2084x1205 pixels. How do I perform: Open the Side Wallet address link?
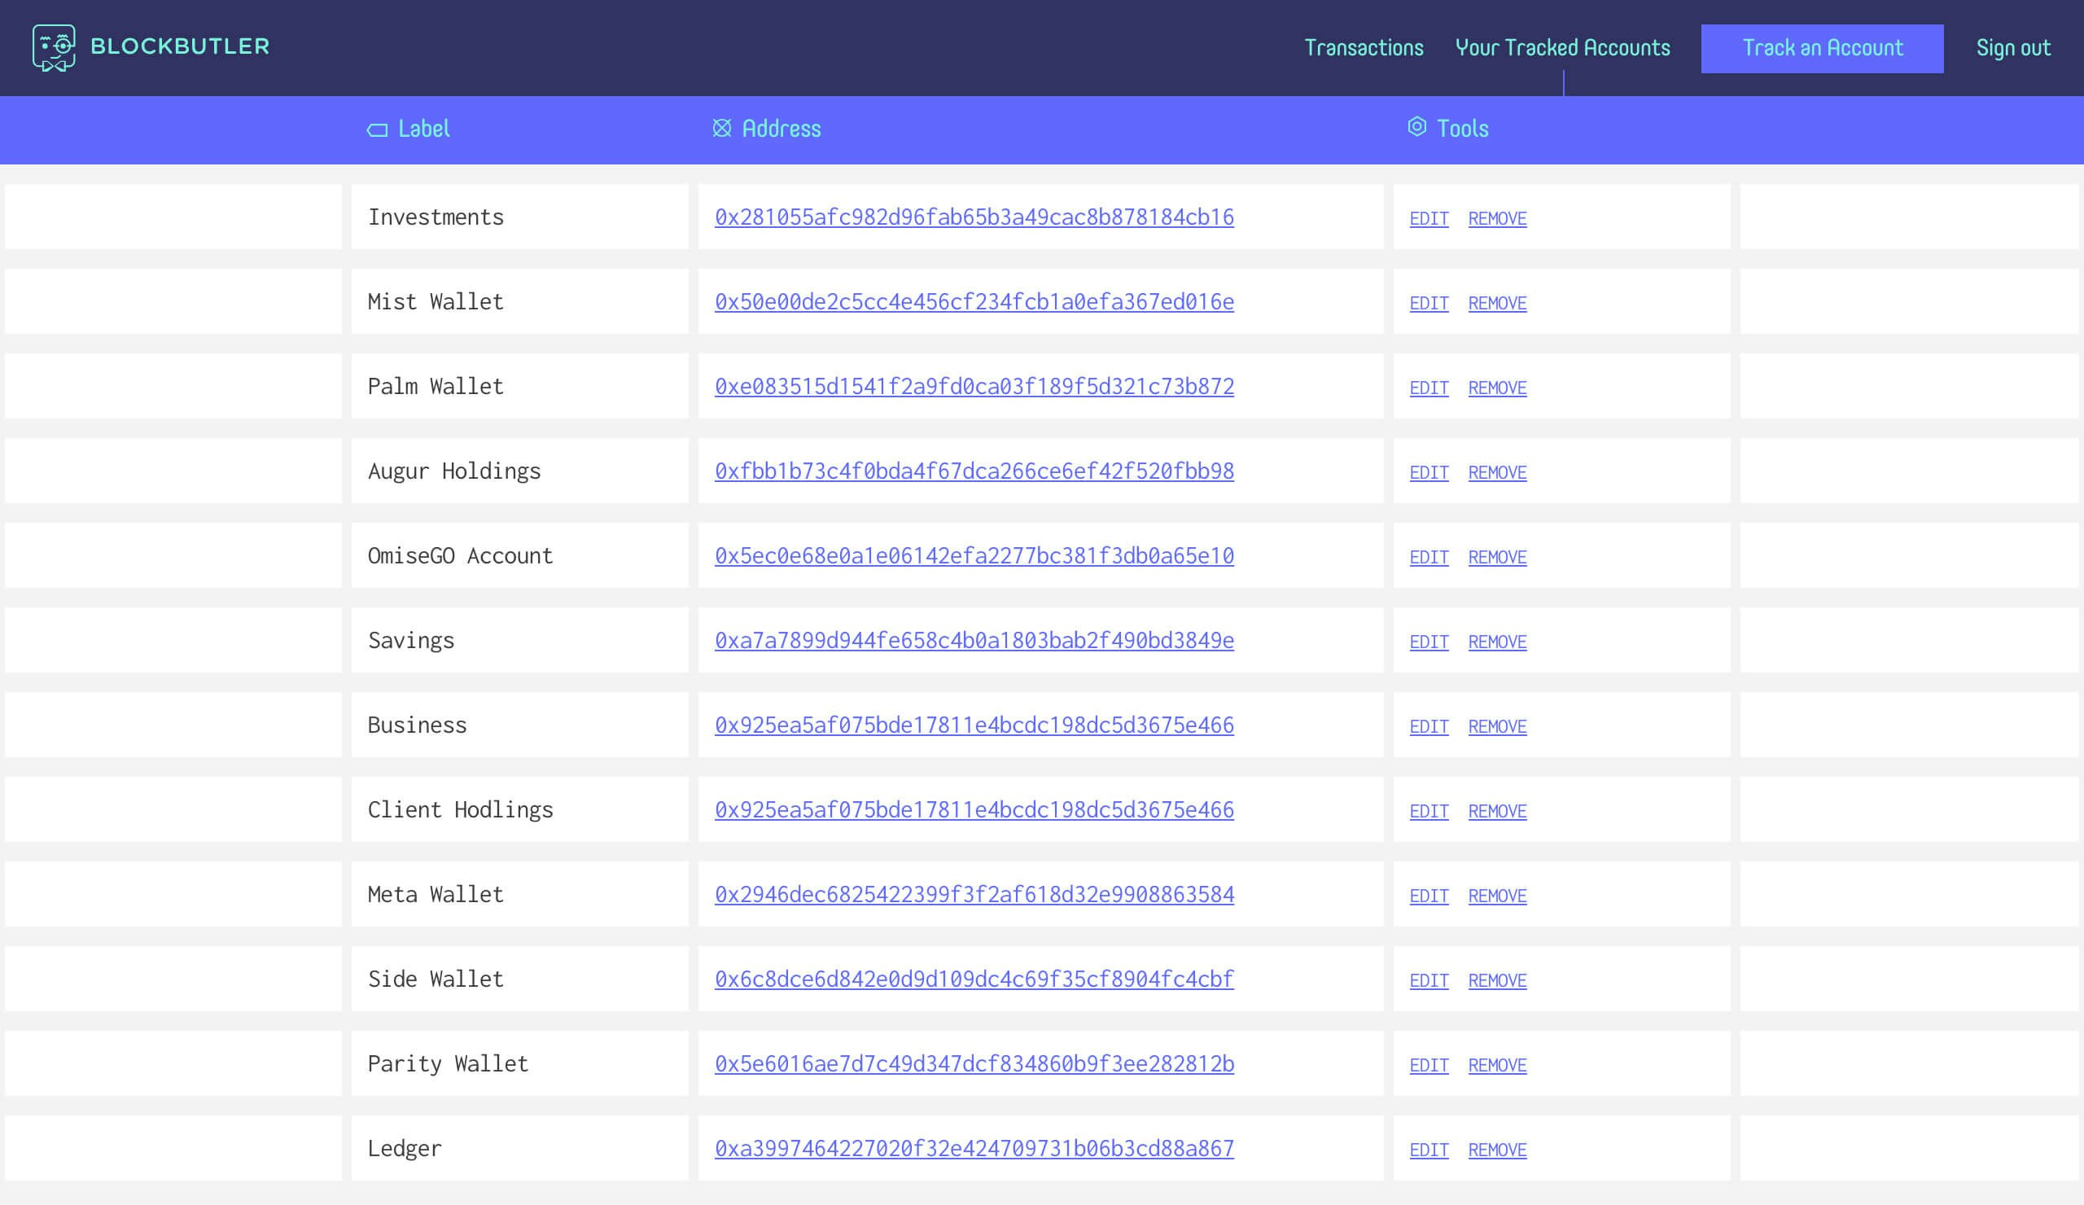pyautogui.click(x=974, y=979)
